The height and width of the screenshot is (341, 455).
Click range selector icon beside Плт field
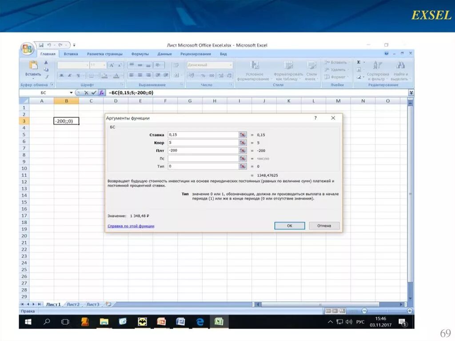(x=243, y=150)
